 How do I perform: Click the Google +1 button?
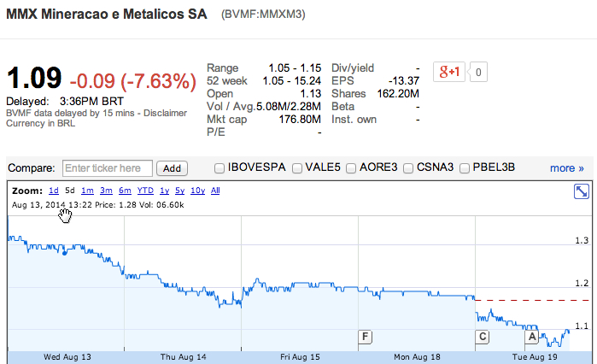(450, 73)
